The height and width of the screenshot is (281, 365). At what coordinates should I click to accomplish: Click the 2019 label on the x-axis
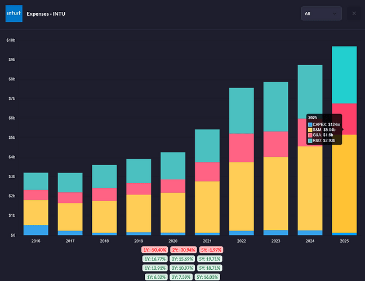pos(138,241)
